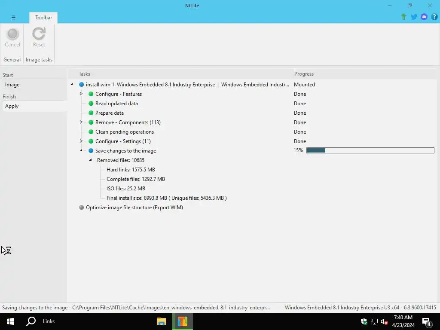Click green dot beside Prepare data
Screen dimensions: 440x330
coord(91,113)
